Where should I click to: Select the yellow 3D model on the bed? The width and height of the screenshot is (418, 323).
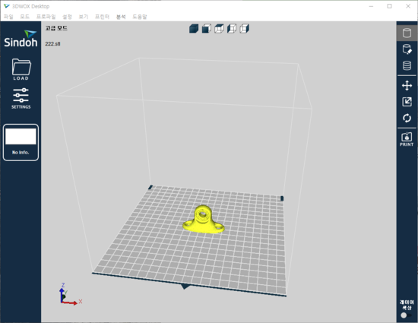coord(204,220)
